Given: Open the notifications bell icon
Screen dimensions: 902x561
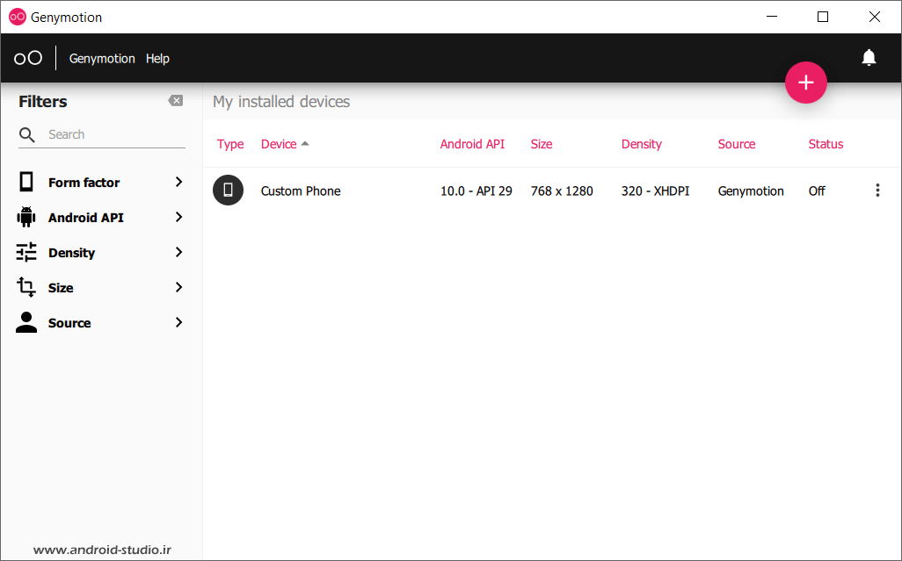Looking at the screenshot, I should click(x=869, y=58).
